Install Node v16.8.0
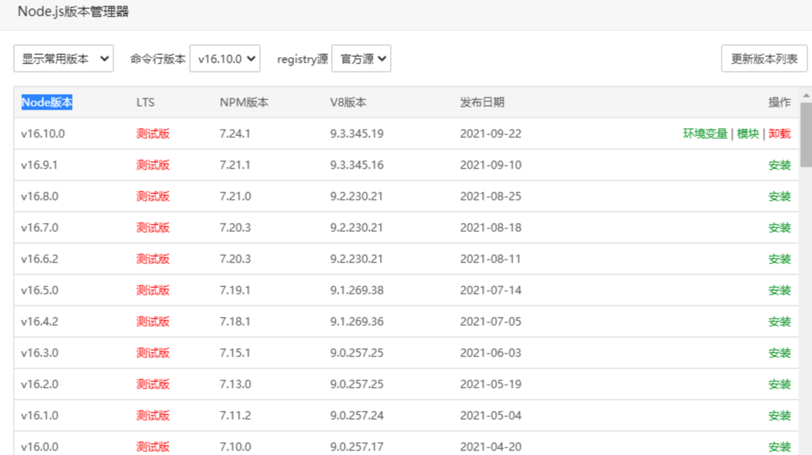The height and width of the screenshot is (455, 812). click(x=780, y=196)
